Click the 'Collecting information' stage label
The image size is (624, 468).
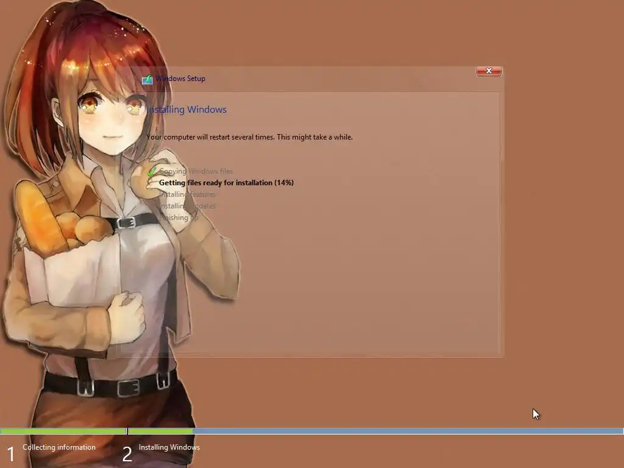click(x=59, y=447)
